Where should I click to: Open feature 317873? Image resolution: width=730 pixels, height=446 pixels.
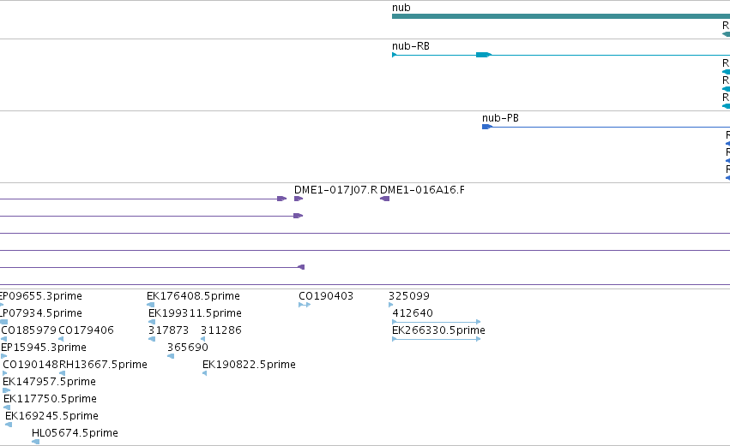168,330
